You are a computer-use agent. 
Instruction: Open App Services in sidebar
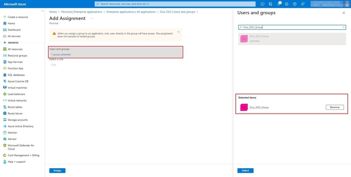(15, 62)
